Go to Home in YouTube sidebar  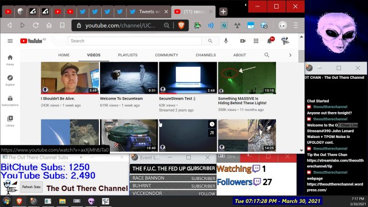(x=10, y=60)
